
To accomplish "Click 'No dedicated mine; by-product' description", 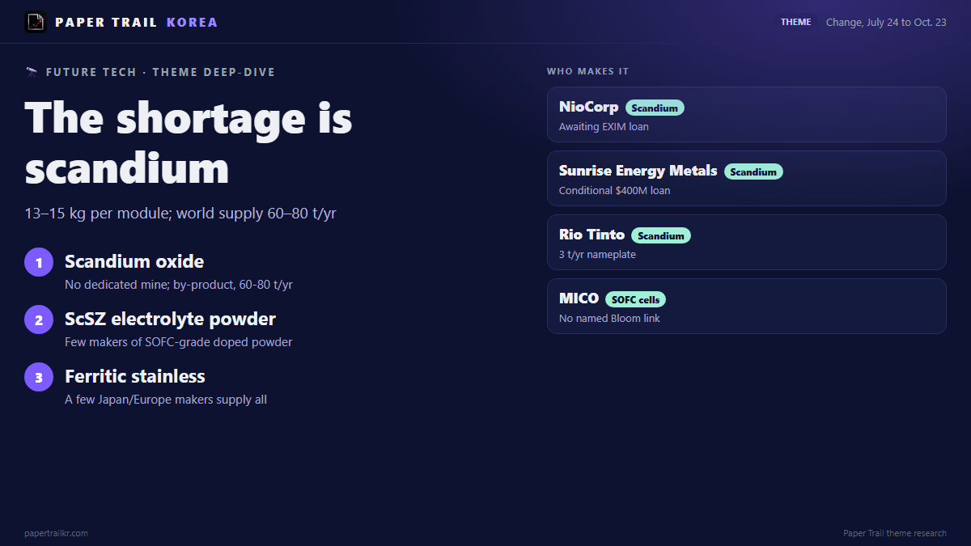I will 179,285.
